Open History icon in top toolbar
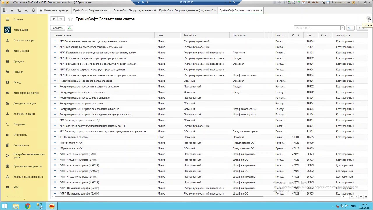Screen dimensions: 373x210 (x=19, y=10)
